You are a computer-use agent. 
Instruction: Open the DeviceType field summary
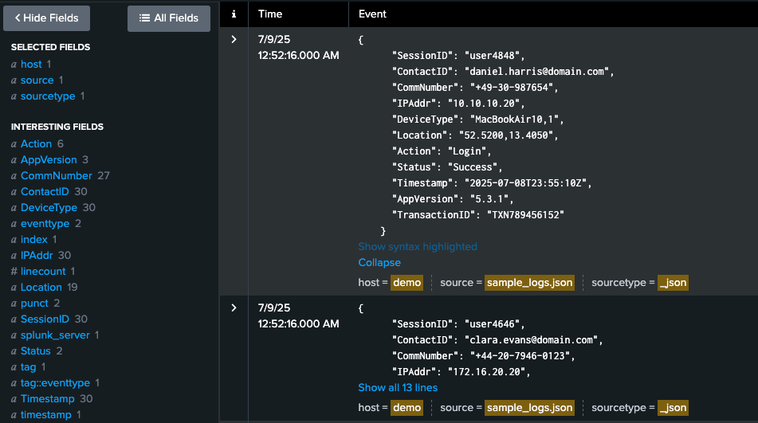[x=49, y=208]
